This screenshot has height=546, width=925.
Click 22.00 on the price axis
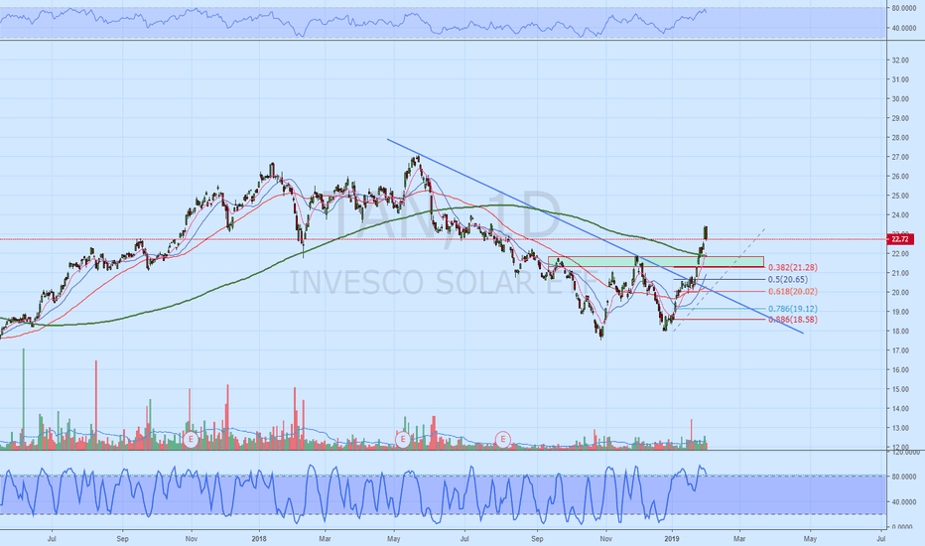click(x=900, y=254)
